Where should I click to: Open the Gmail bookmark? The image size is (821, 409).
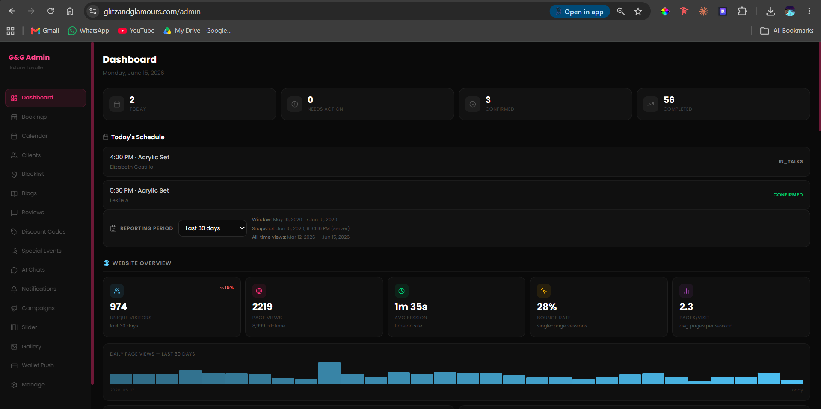[45, 31]
